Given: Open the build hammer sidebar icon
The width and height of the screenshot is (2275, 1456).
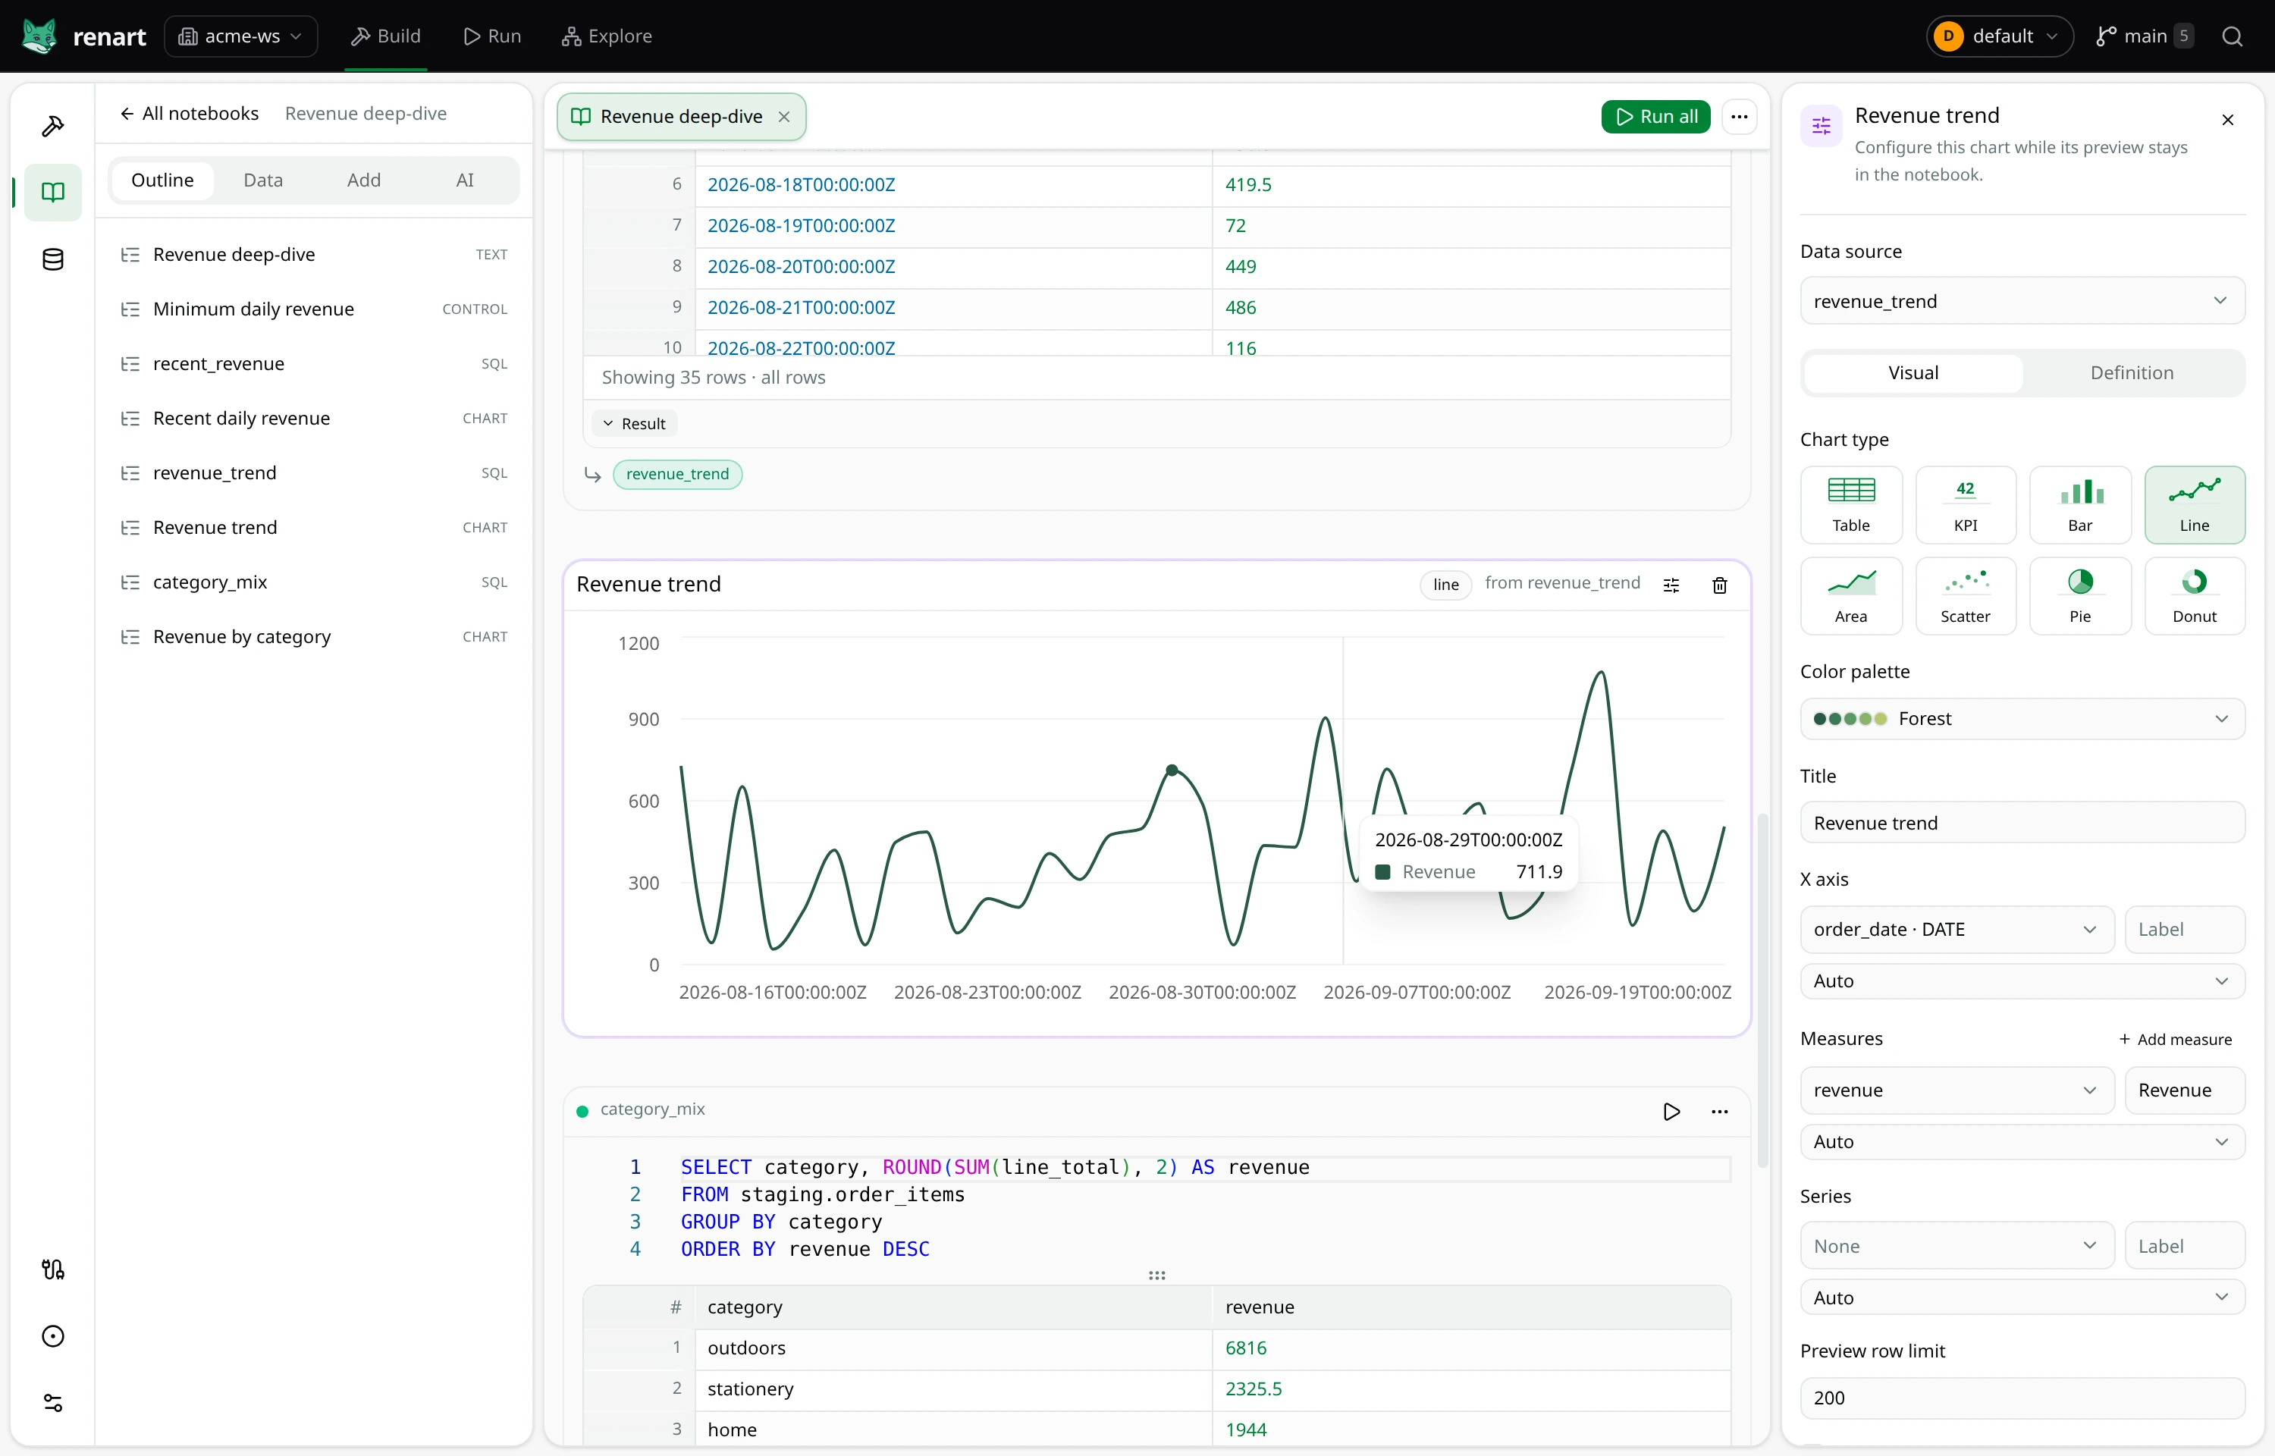Looking at the screenshot, I should point(53,126).
